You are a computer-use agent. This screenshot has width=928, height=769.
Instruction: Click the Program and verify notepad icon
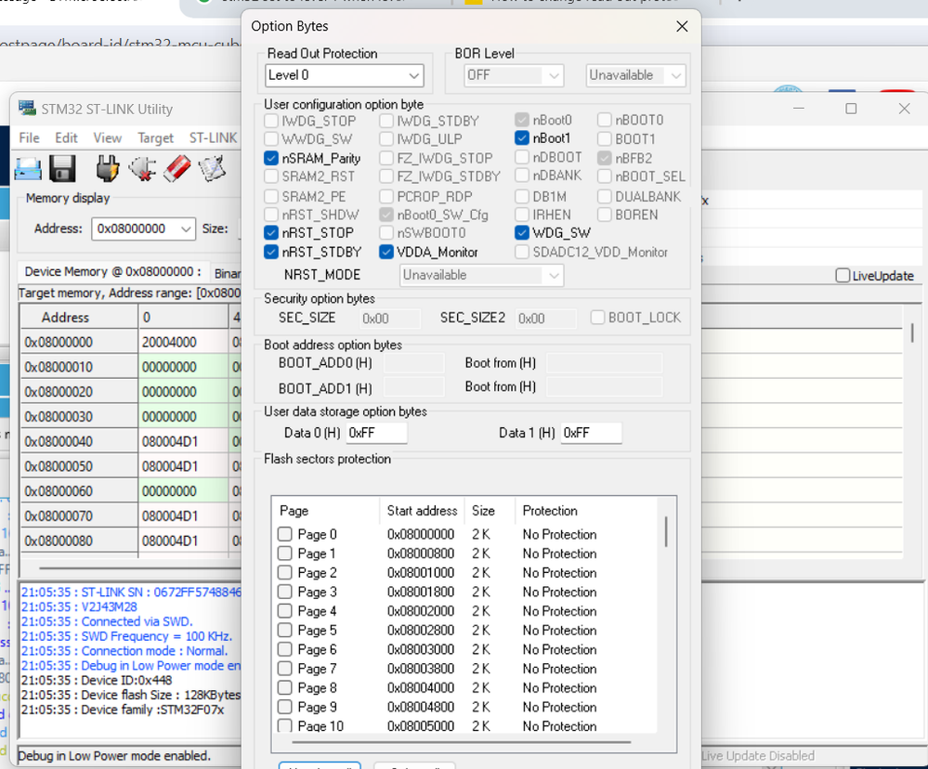[x=212, y=168]
